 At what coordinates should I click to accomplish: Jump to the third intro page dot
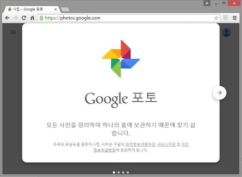pyautogui.click(x=123, y=172)
